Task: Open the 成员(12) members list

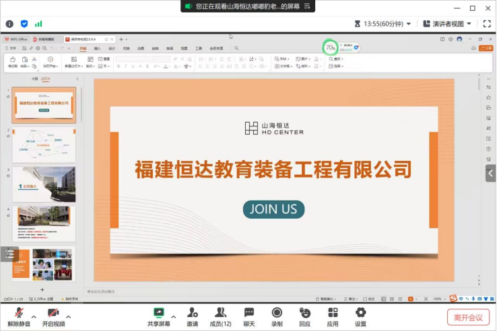Action: pyautogui.click(x=221, y=317)
